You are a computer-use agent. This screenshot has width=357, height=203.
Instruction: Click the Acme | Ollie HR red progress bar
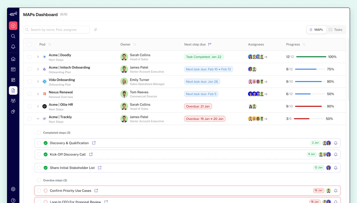[x=310, y=106]
